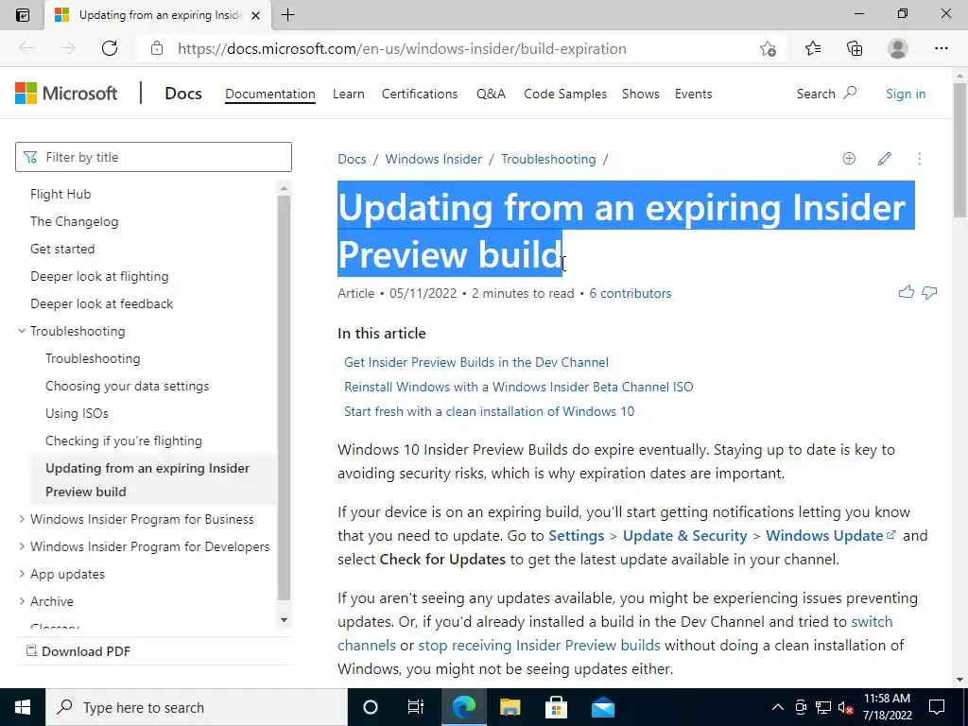Open Flight Hub in sidebar
968x726 pixels.
coord(60,194)
